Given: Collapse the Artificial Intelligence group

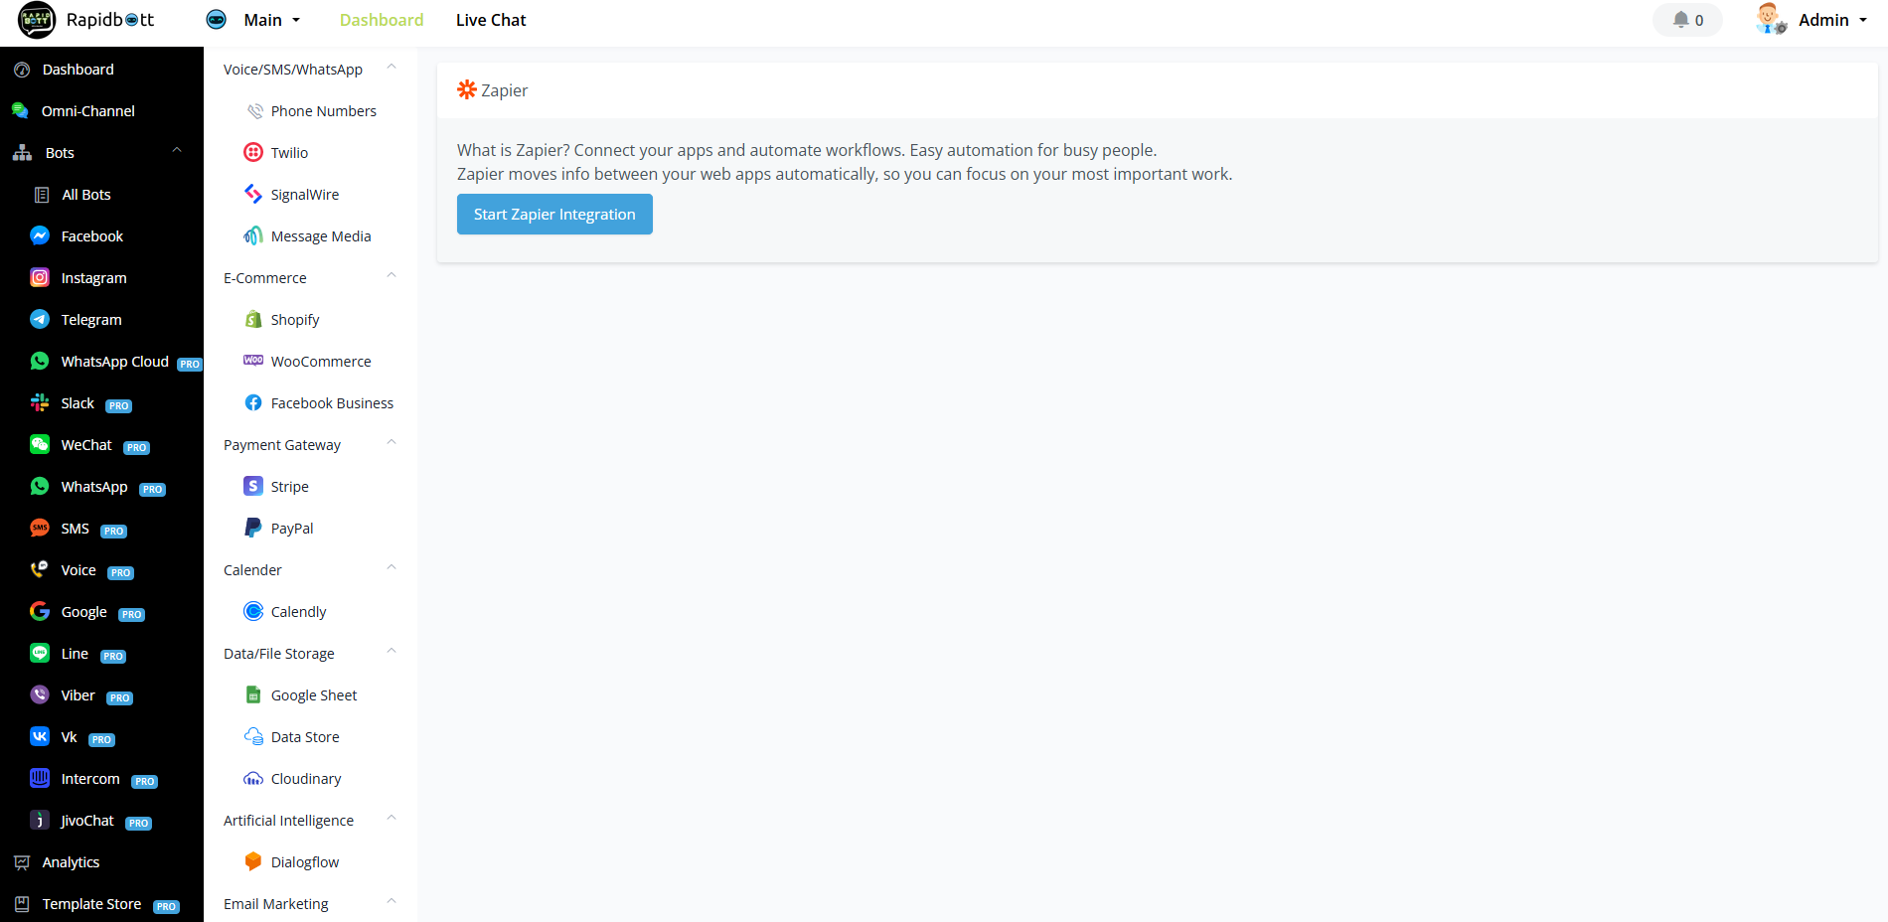Looking at the screenshot, I should coord(392,819).
